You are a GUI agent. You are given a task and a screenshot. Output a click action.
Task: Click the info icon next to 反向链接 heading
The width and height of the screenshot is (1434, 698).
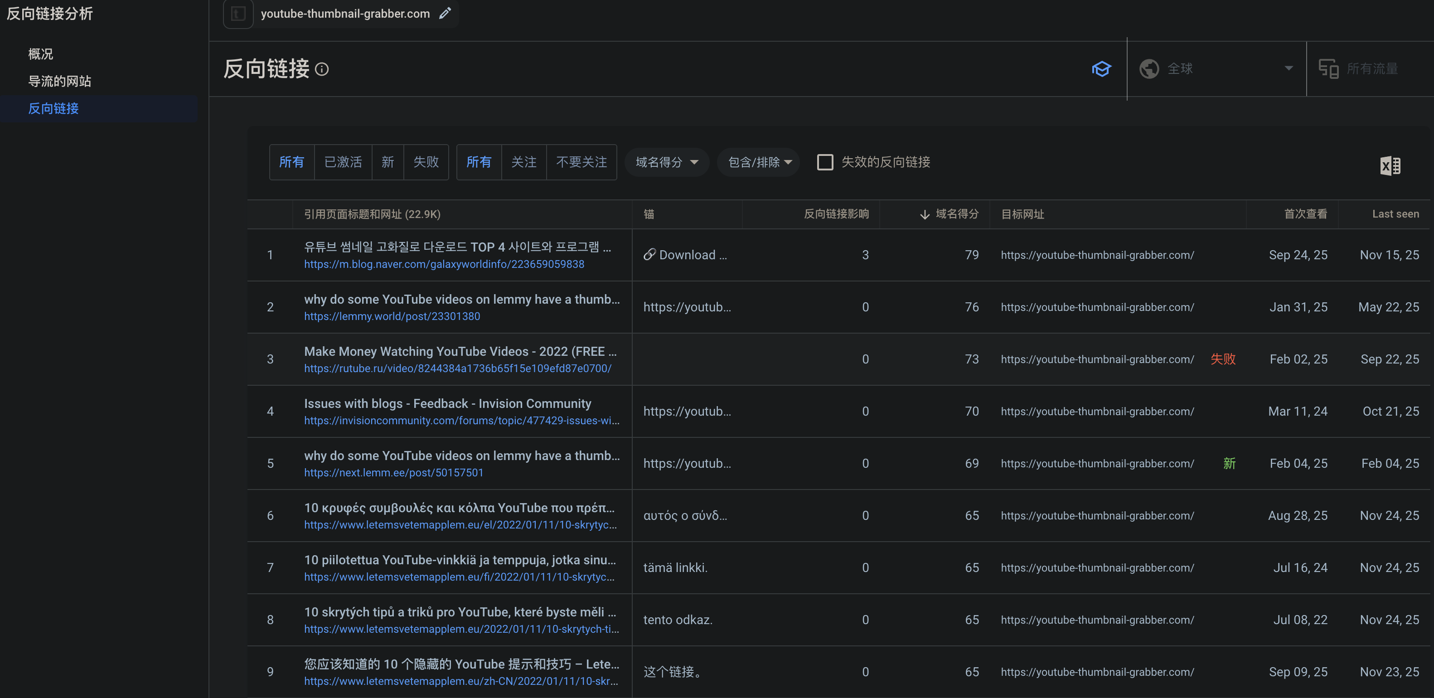[322, 69]
